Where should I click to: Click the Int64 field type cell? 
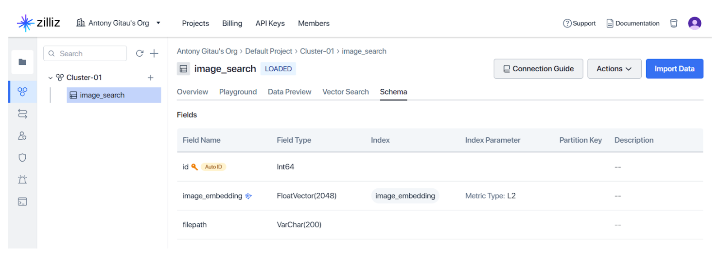286,167
